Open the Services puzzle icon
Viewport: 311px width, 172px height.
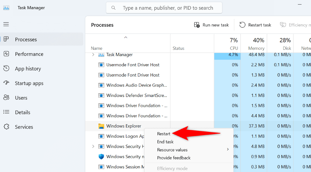6,127
